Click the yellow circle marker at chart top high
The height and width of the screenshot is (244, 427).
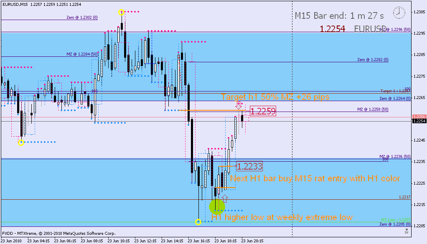(122, 12)
